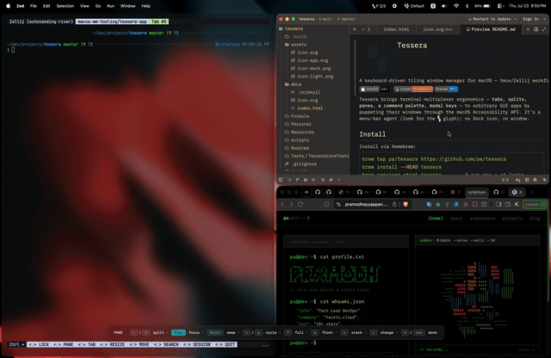
Task: Open the dropdown arrow beside Restart to Update
Action: [x=515, y=19]
